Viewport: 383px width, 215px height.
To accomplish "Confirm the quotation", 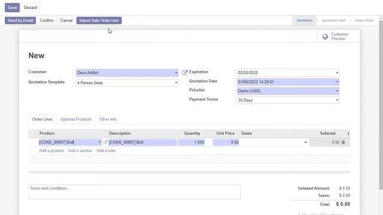I will 47,20.
